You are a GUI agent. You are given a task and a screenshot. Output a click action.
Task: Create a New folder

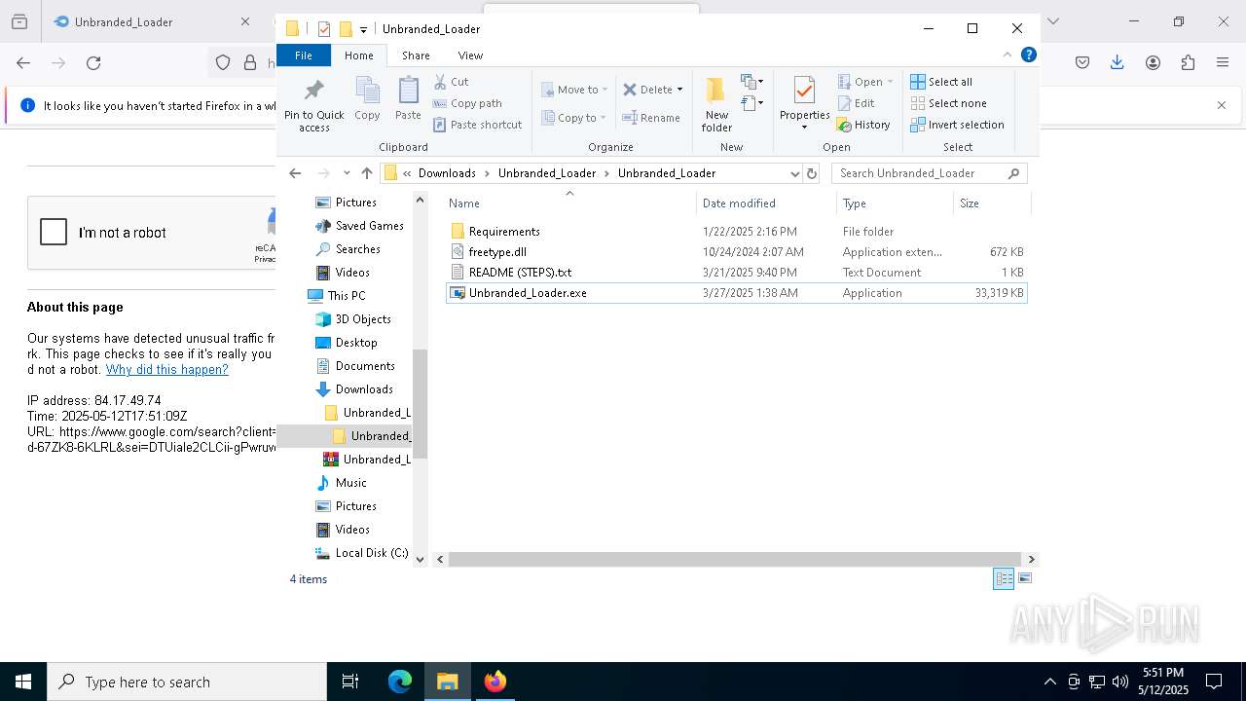(x=716, y=104)
